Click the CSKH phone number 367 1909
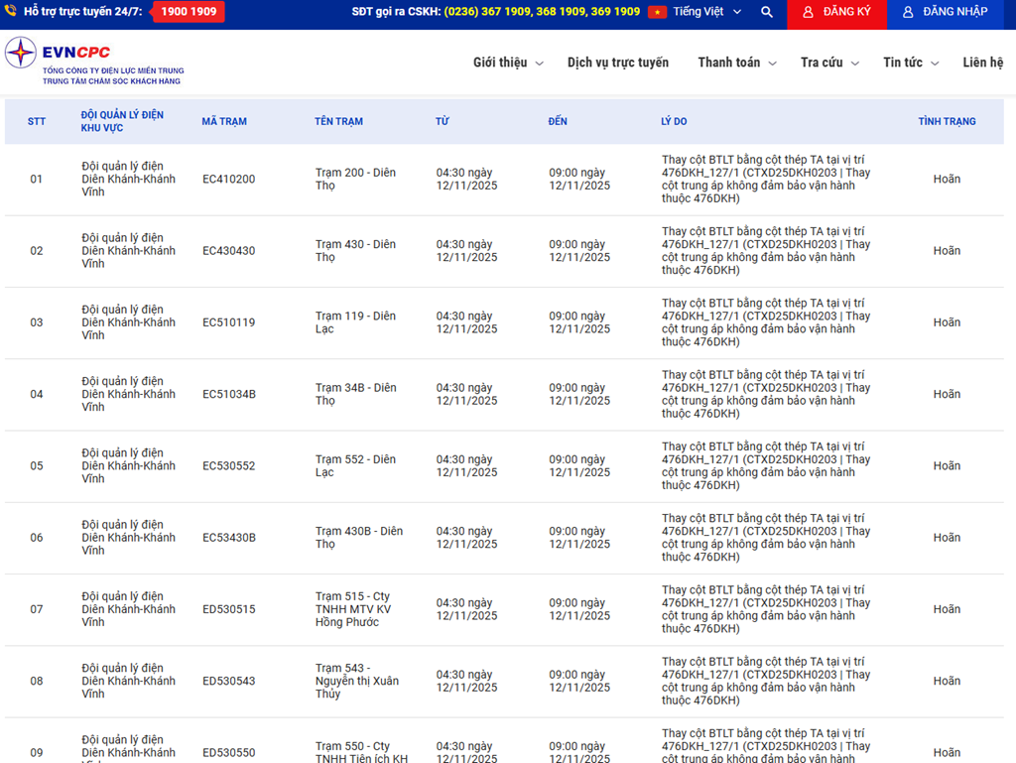This screenshot has width=1016, height=763. [505, 12]
